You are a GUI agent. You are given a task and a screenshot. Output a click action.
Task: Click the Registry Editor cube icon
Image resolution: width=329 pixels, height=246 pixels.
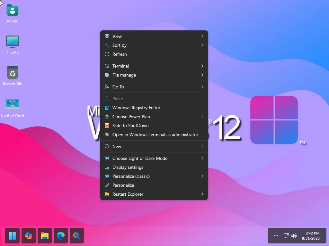pyautogui.click(x=107, y=108)
